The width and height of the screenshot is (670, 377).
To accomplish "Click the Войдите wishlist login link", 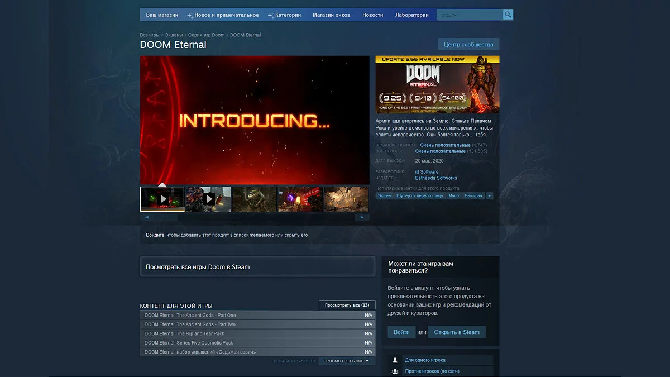I will coord(155,235).
